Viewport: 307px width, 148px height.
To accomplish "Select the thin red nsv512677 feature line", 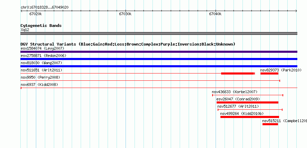I will (250, 110).
